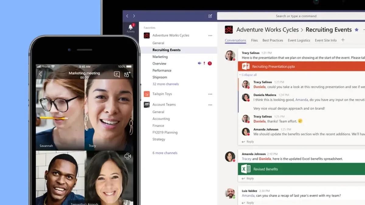The image size is (365, 205).
Task: Tap the camera switch icon on phone
Action: (128, 156)
